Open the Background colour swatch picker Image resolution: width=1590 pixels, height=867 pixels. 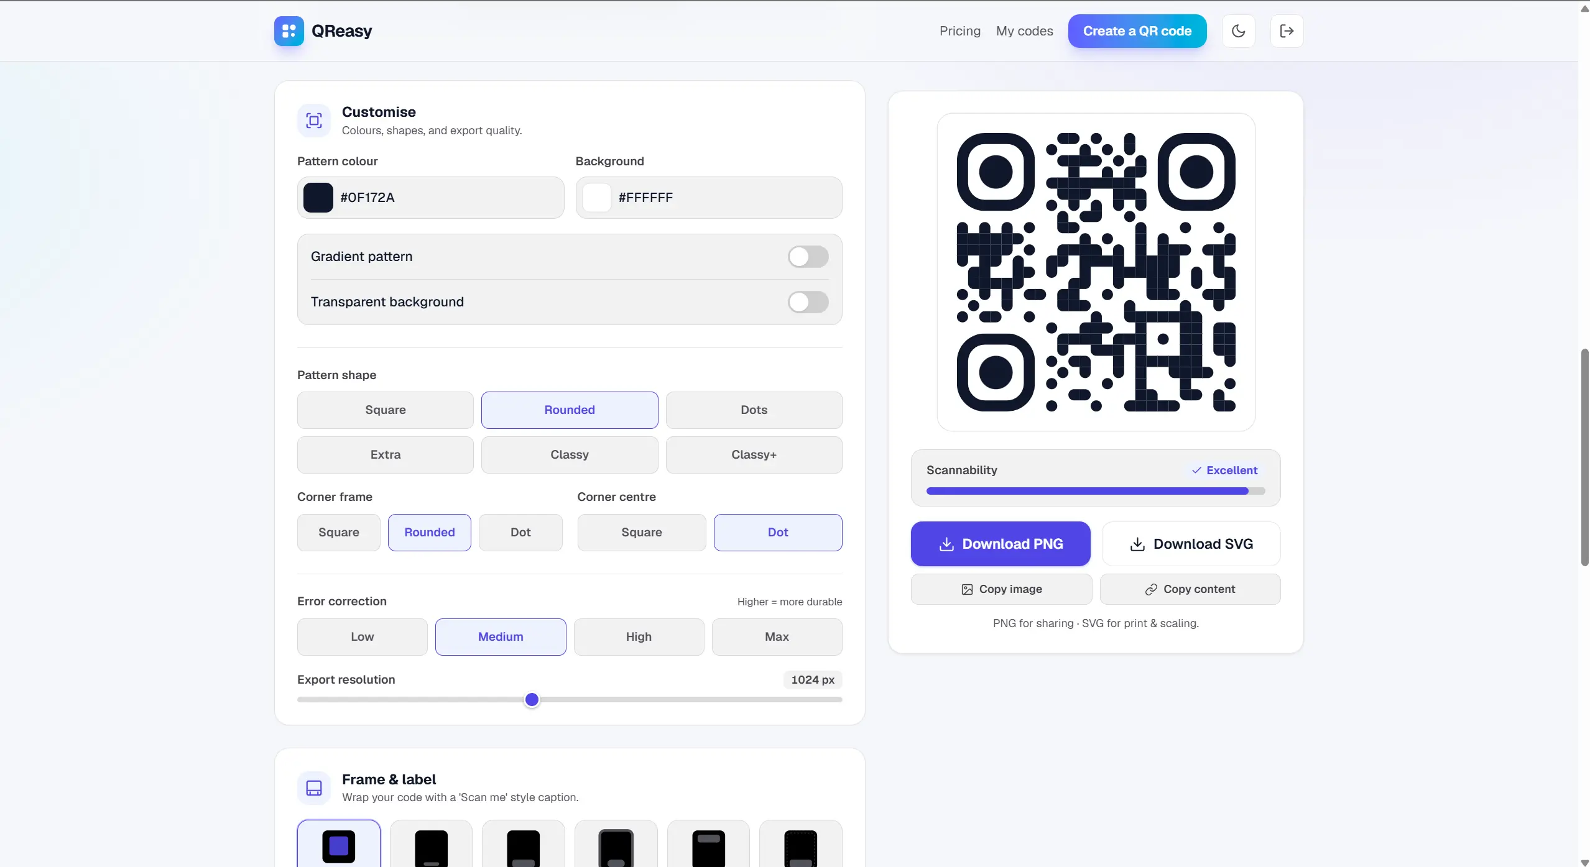coord(596,198)
